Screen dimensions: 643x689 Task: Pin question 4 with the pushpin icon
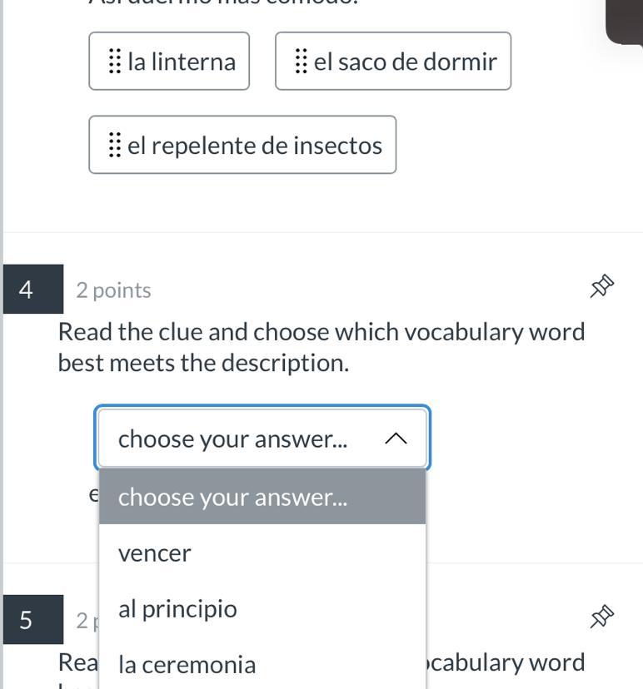(x=602, y=287)
